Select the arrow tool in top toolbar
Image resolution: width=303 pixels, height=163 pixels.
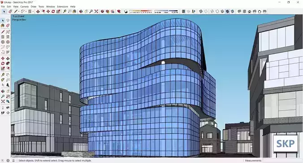pos(4,12)
